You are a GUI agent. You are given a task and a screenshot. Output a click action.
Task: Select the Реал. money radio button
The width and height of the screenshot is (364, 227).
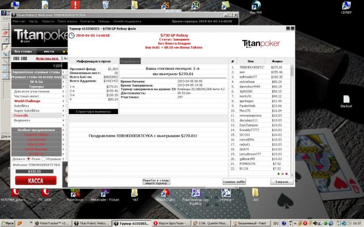point(29,159)
